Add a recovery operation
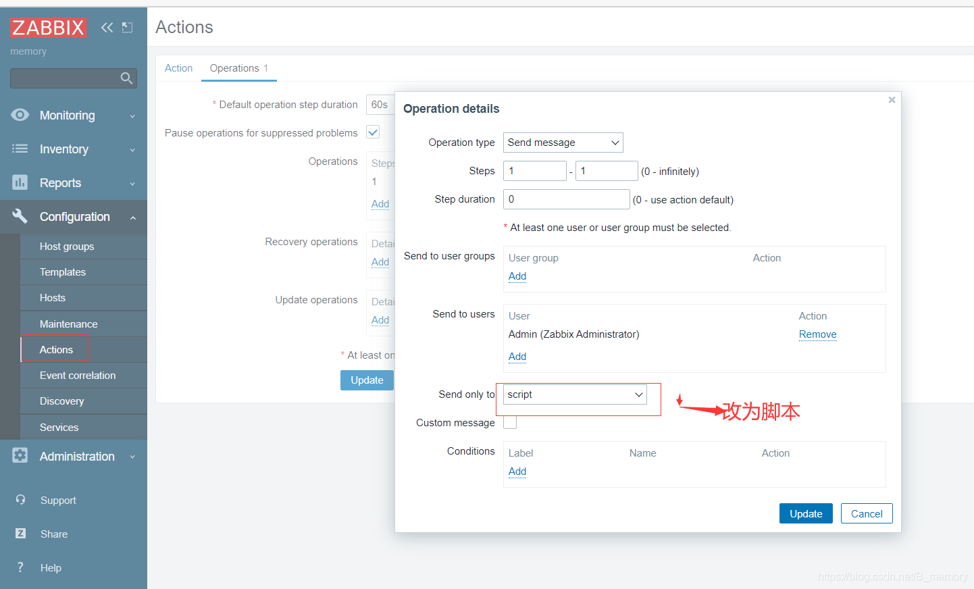 (380, 262)
